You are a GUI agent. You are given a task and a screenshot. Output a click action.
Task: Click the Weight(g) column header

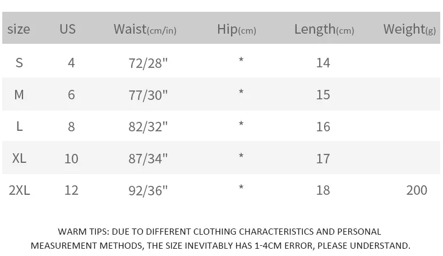pyautogui.click(x=409, y=29)
